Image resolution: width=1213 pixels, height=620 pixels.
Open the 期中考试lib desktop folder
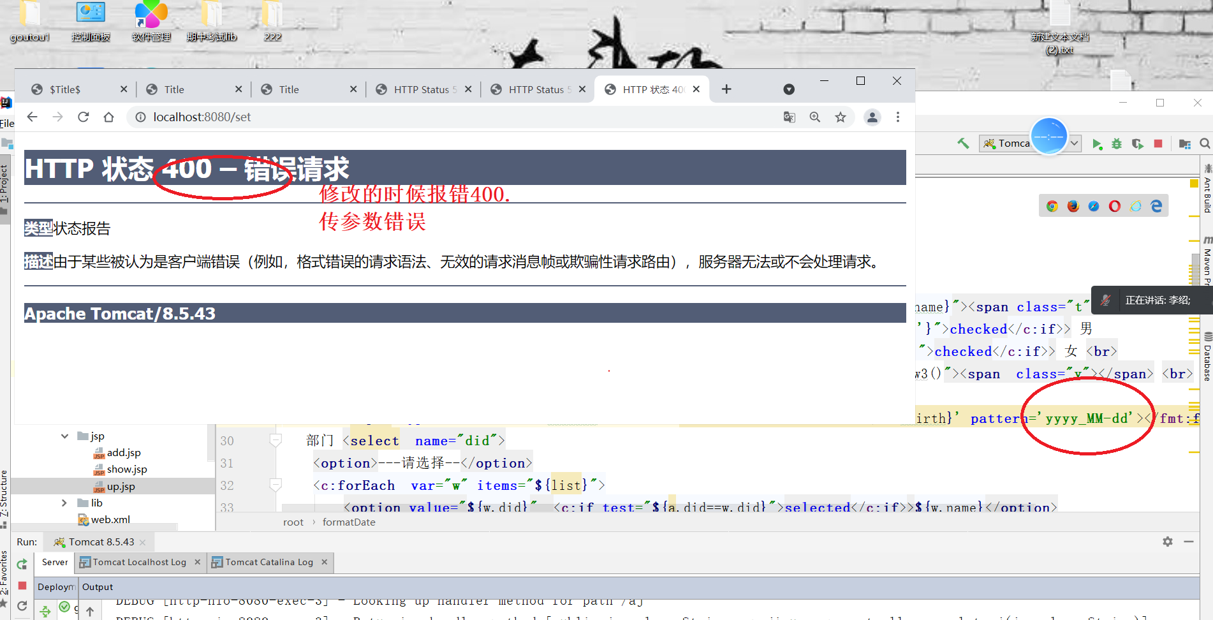point(212,22)
